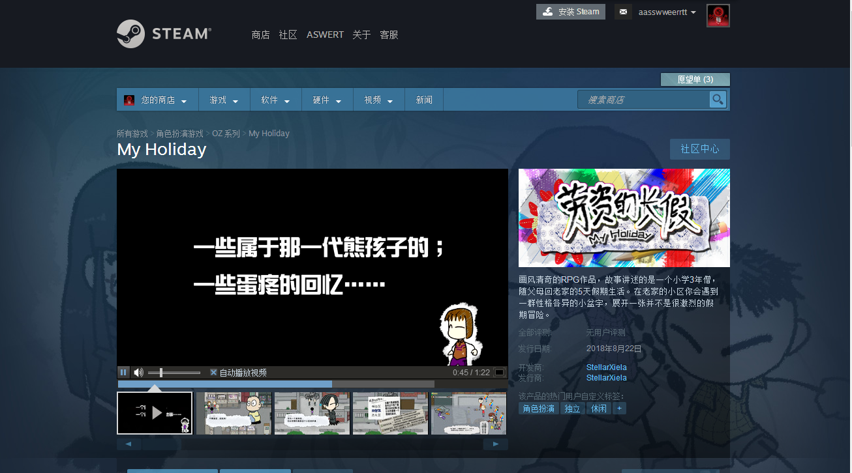Screen dimensions: 852x473
Task: Select the 角色扮演 tag
Action: [539, 408]
